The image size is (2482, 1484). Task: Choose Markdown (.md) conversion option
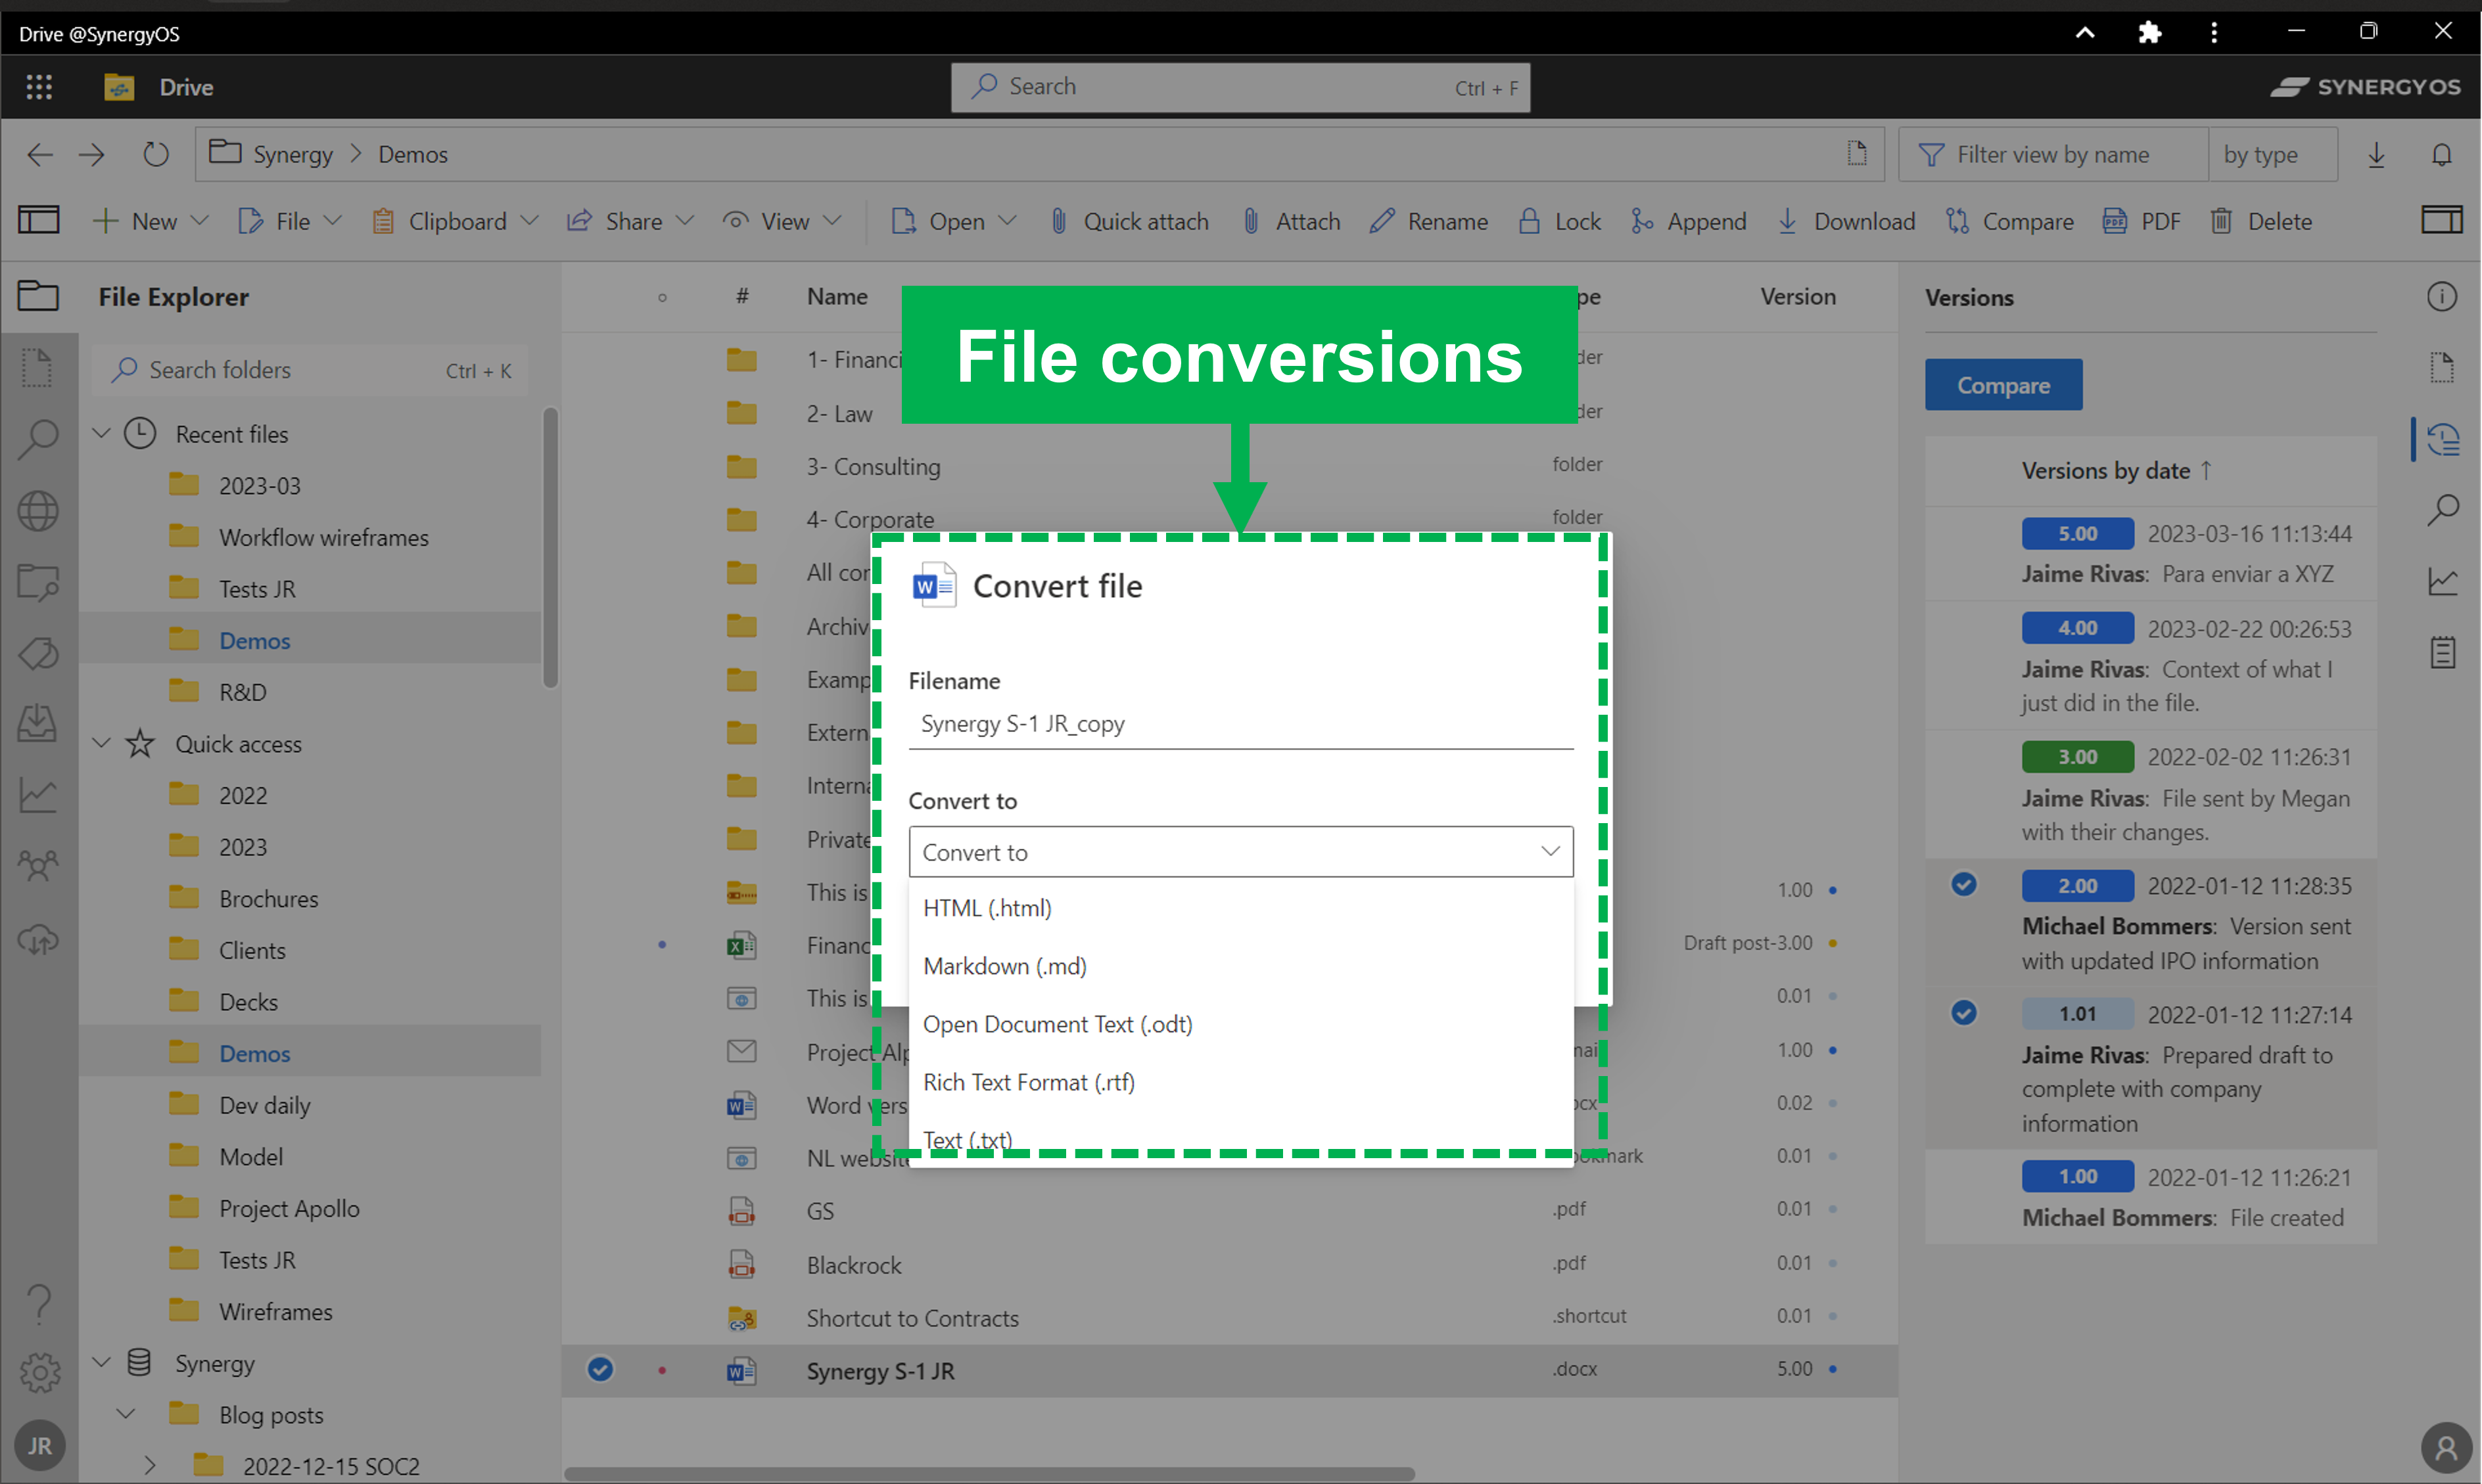1240,966
